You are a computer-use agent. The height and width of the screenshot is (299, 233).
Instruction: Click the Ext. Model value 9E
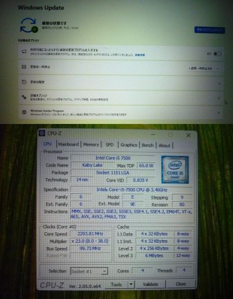click(133, 204)
